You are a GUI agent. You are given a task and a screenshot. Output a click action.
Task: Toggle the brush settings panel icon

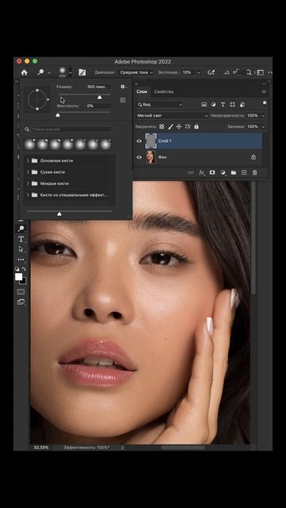[82, 72]
